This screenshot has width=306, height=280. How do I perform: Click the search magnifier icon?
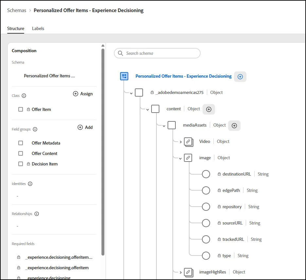(120, 53)
